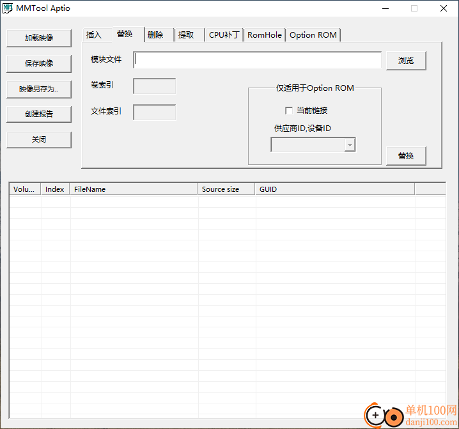
Task: Switch to the 插入 tab
Action: pos(97,35)
